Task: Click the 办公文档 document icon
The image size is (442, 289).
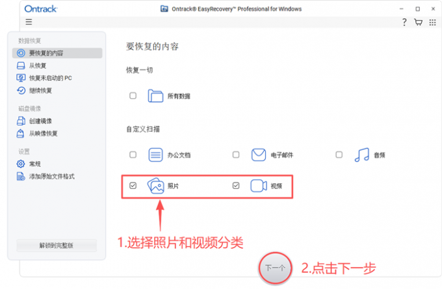Action: [155, 155]
